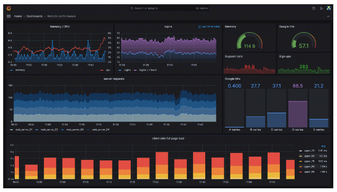Toggle web_server_03 legend entry
337x192 pixels.
pos(75,130)
